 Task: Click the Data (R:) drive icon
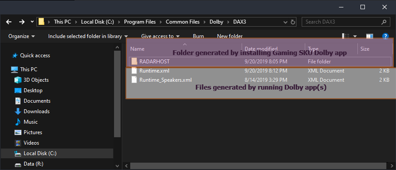18,164
